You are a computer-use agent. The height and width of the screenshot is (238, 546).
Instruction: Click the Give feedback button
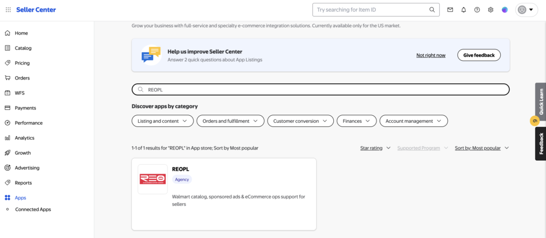(479, 55)
